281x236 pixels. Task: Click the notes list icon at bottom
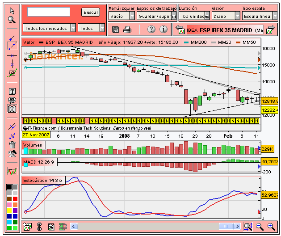[x=51, y=227]
